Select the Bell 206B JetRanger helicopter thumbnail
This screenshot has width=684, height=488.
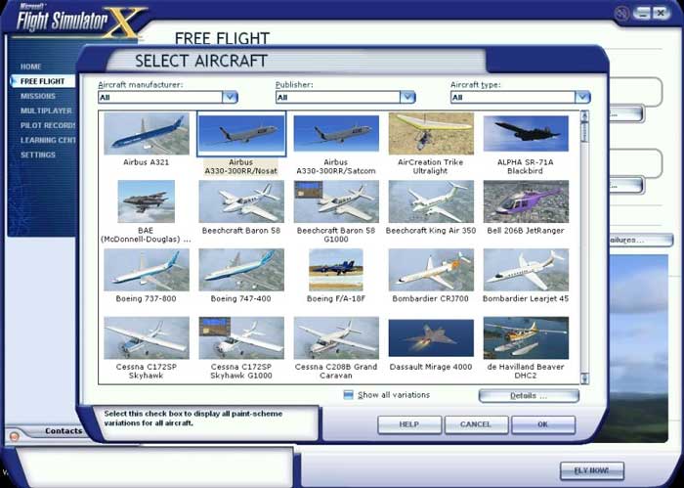(x=526, y=201)
